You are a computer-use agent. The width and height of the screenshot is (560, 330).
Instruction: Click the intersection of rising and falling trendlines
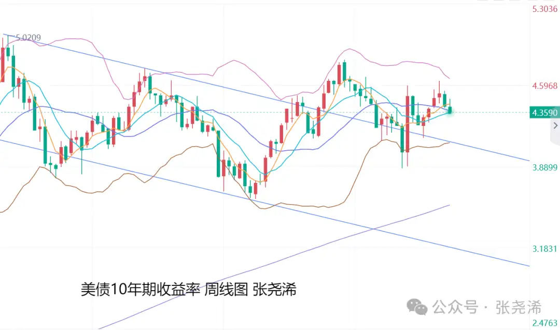click(x=373, y=228)
